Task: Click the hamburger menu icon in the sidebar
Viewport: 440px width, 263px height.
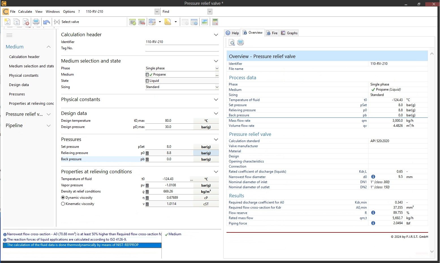Action: 9,35
